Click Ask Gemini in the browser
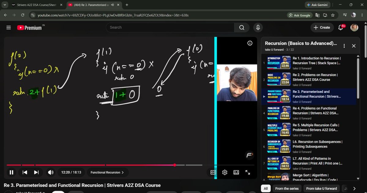The image size is (367, 193). pos(318,5)
